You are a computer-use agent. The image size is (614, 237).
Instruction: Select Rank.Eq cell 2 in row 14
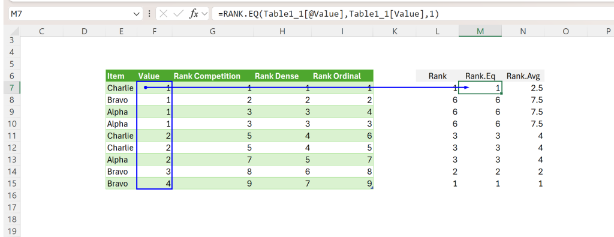[x=480, y=172]
